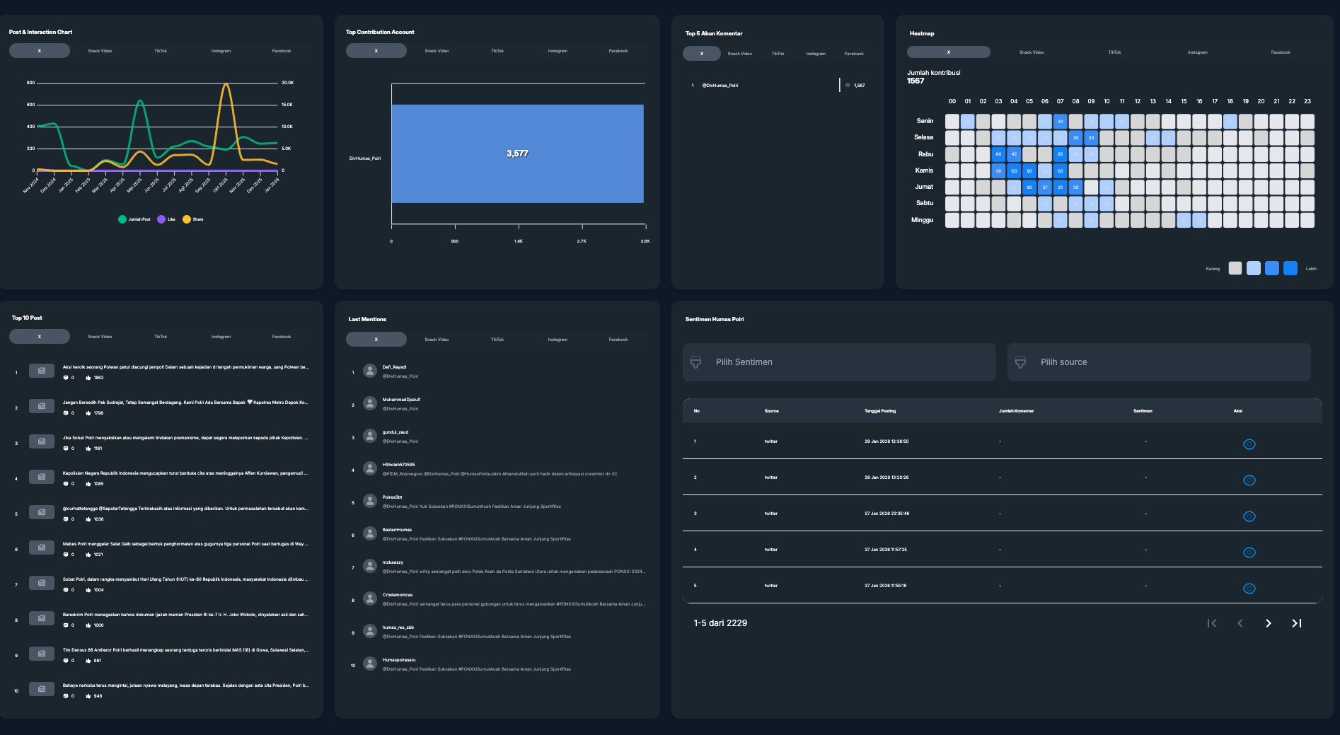Click the filter icon in the Pilih source field
The image size is (1340, 735).
1019,361
